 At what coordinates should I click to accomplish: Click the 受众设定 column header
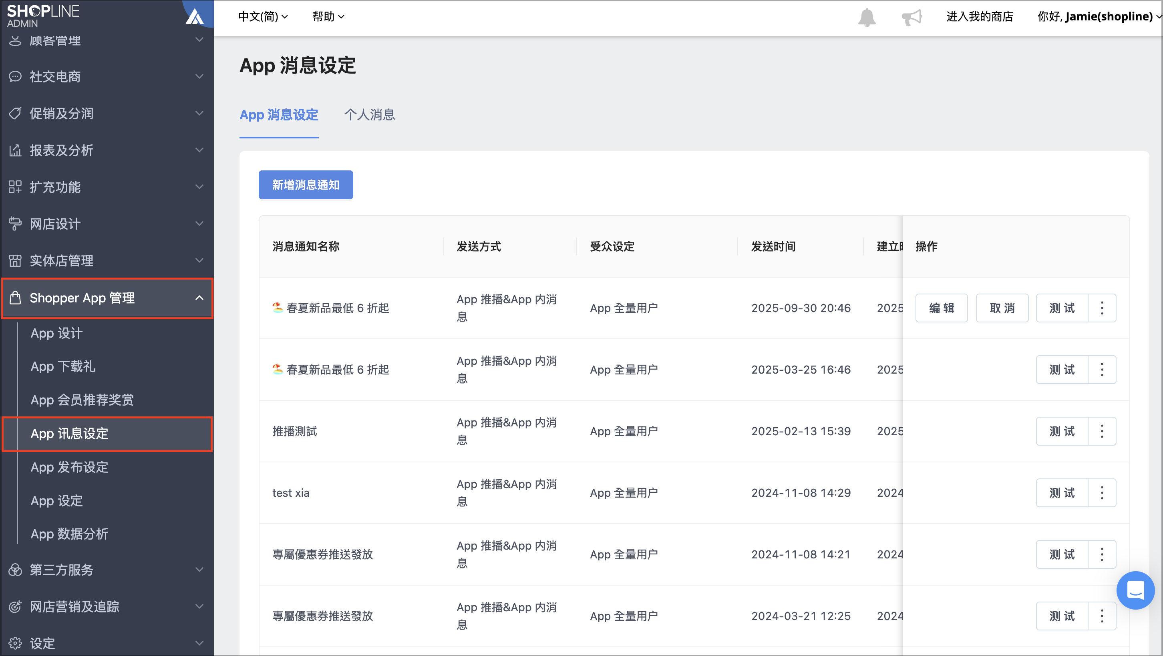612,247
